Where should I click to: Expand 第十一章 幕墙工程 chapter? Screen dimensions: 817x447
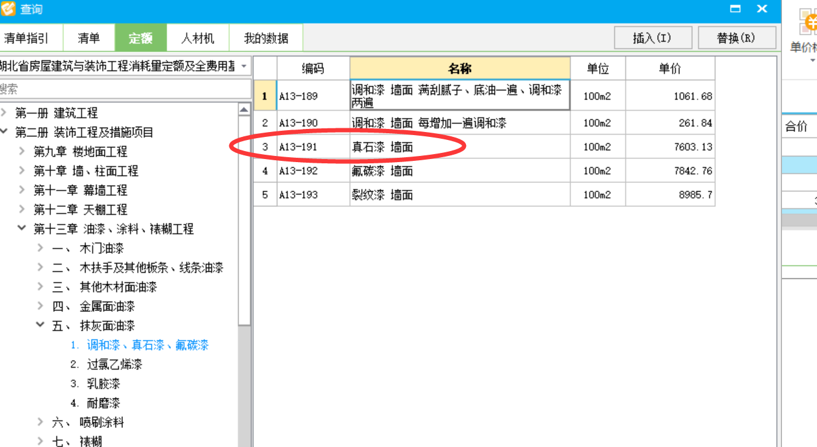tap(22, 190)
